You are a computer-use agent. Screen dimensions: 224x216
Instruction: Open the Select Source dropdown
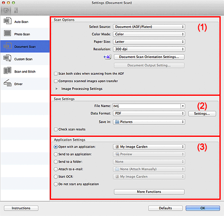(149, 27)
